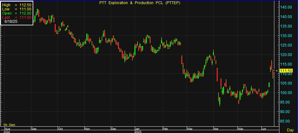The image size is (299, 133).
Task: Click the Mar label on the time axis
Action: (190, 129)
